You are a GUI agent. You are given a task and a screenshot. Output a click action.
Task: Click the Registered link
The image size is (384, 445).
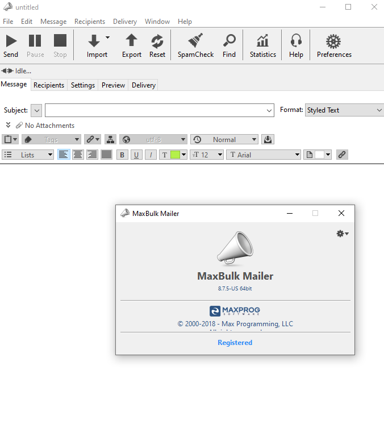(235, 343)
